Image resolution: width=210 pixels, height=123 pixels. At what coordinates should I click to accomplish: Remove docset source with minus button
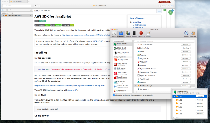coord(138,92)
